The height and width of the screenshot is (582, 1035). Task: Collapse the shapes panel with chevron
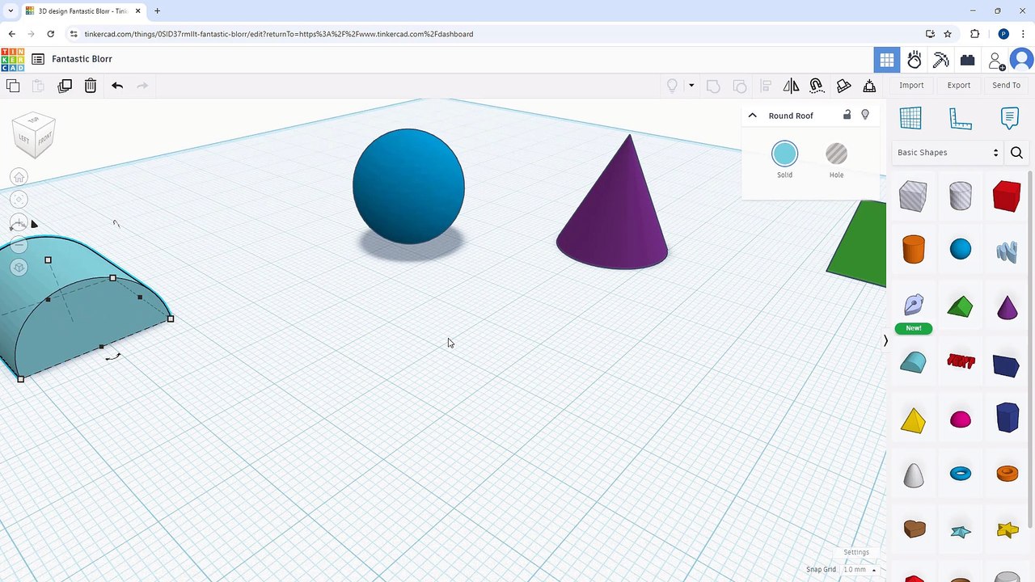point(885,341)
